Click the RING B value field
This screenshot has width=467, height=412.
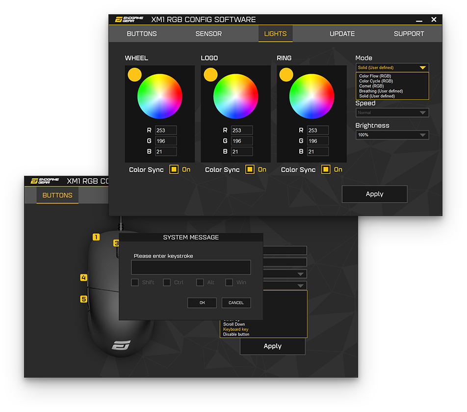tap(318, 151)
